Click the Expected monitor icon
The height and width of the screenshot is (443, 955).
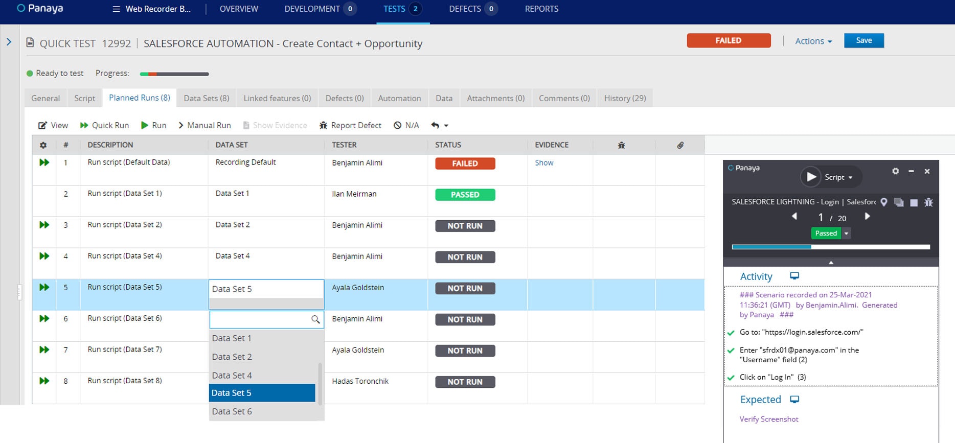point(794,399)
